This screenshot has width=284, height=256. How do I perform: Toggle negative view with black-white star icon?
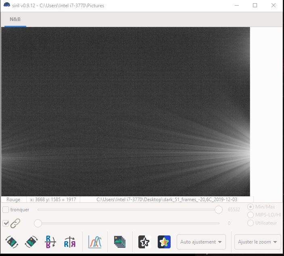point(144,242)
